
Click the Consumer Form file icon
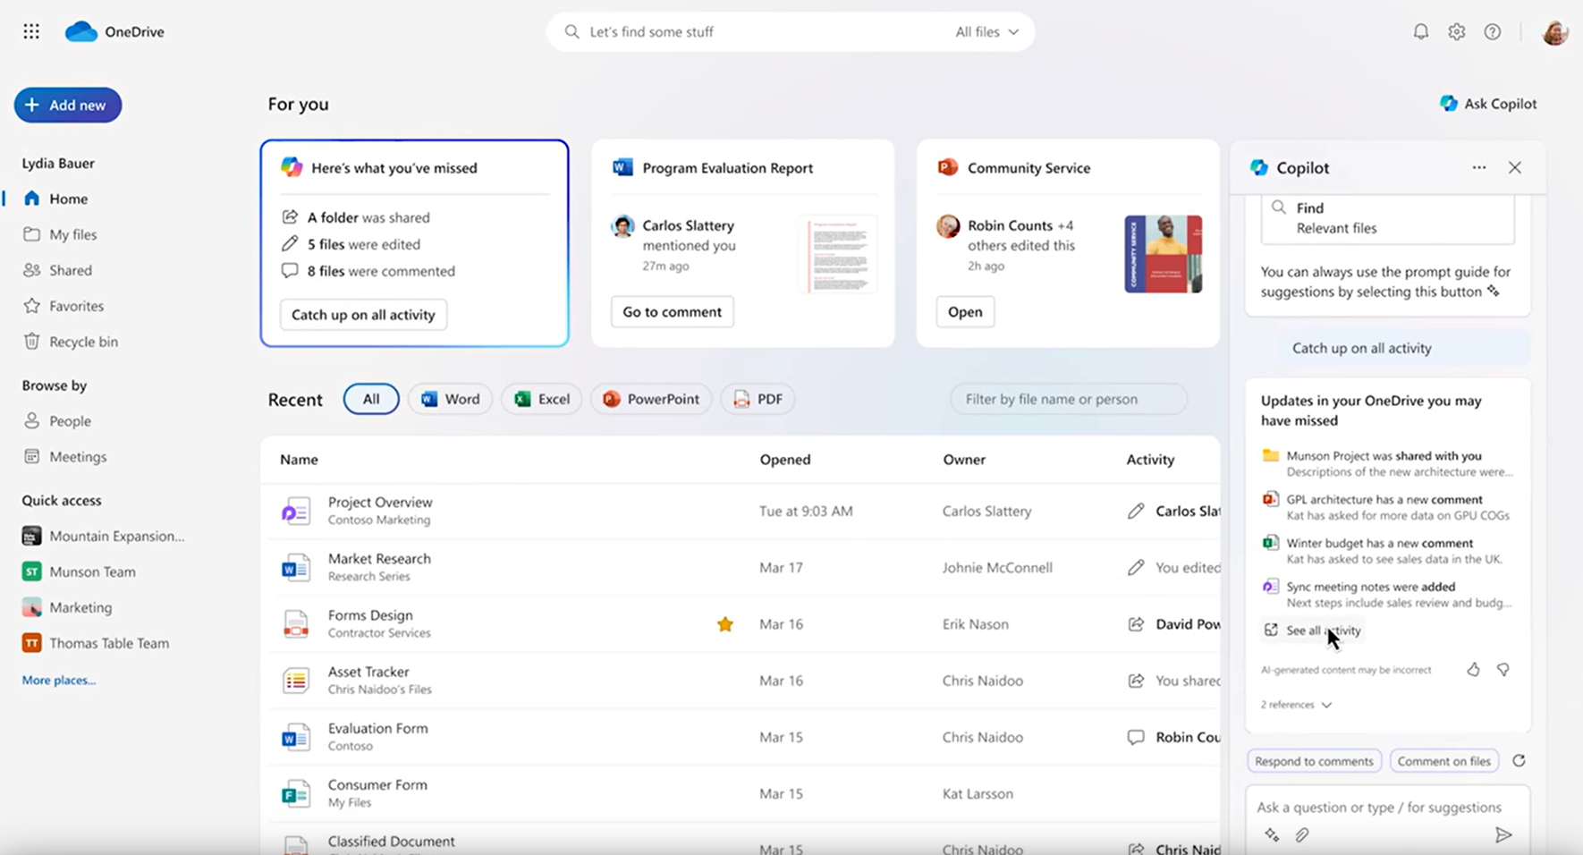(295, 793)
